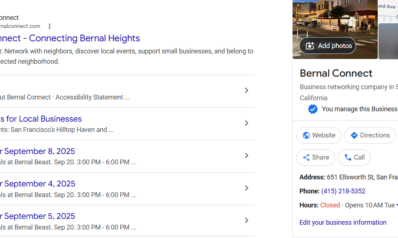Click the Add photos camera icon
This screenshot has width=398, height=238.
310,45
